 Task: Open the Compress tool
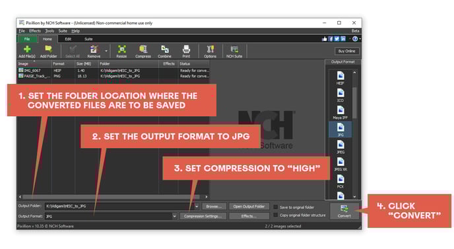[x=143, y=52]
